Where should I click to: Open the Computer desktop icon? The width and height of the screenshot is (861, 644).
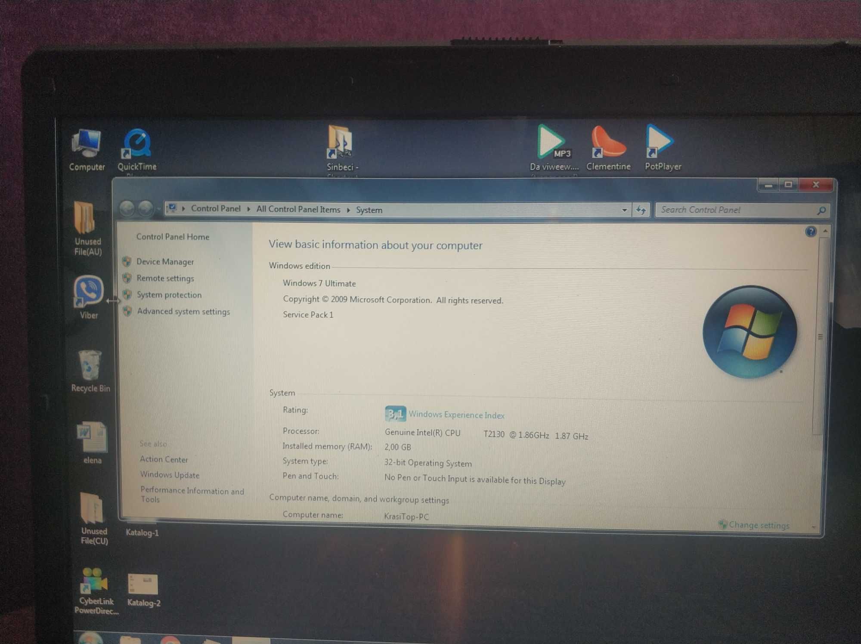pyautogui.click(x=87, y=149)
